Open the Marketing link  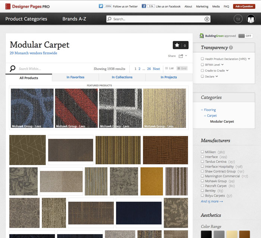(202, 6)
